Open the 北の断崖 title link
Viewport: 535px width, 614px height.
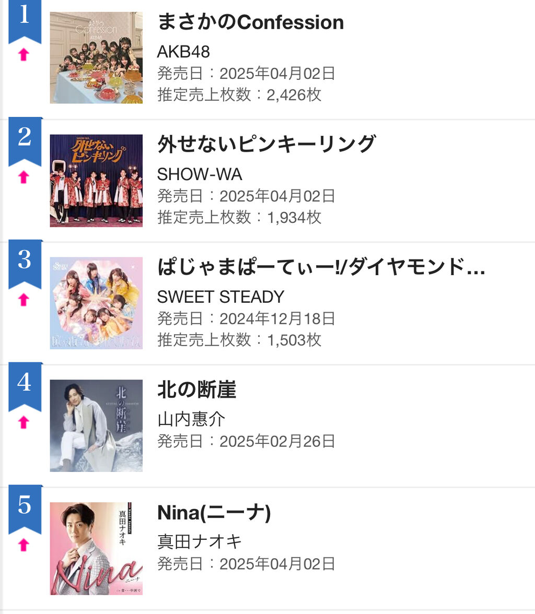point(197,389)
